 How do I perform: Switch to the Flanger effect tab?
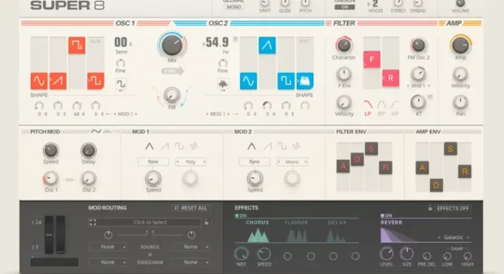pos(296,222)
